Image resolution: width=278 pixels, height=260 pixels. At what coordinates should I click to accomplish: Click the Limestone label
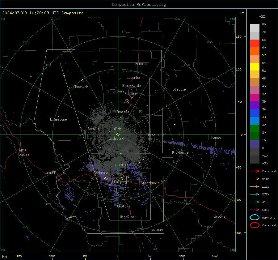pyautogui.click(x=58, y=119)
